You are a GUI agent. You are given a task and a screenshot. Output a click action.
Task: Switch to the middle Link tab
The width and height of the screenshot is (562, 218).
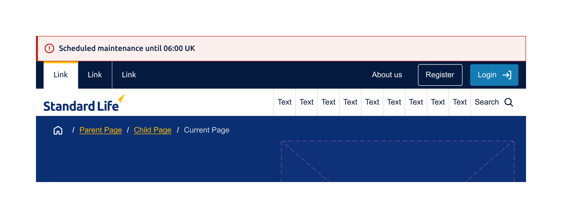[95, 75]
